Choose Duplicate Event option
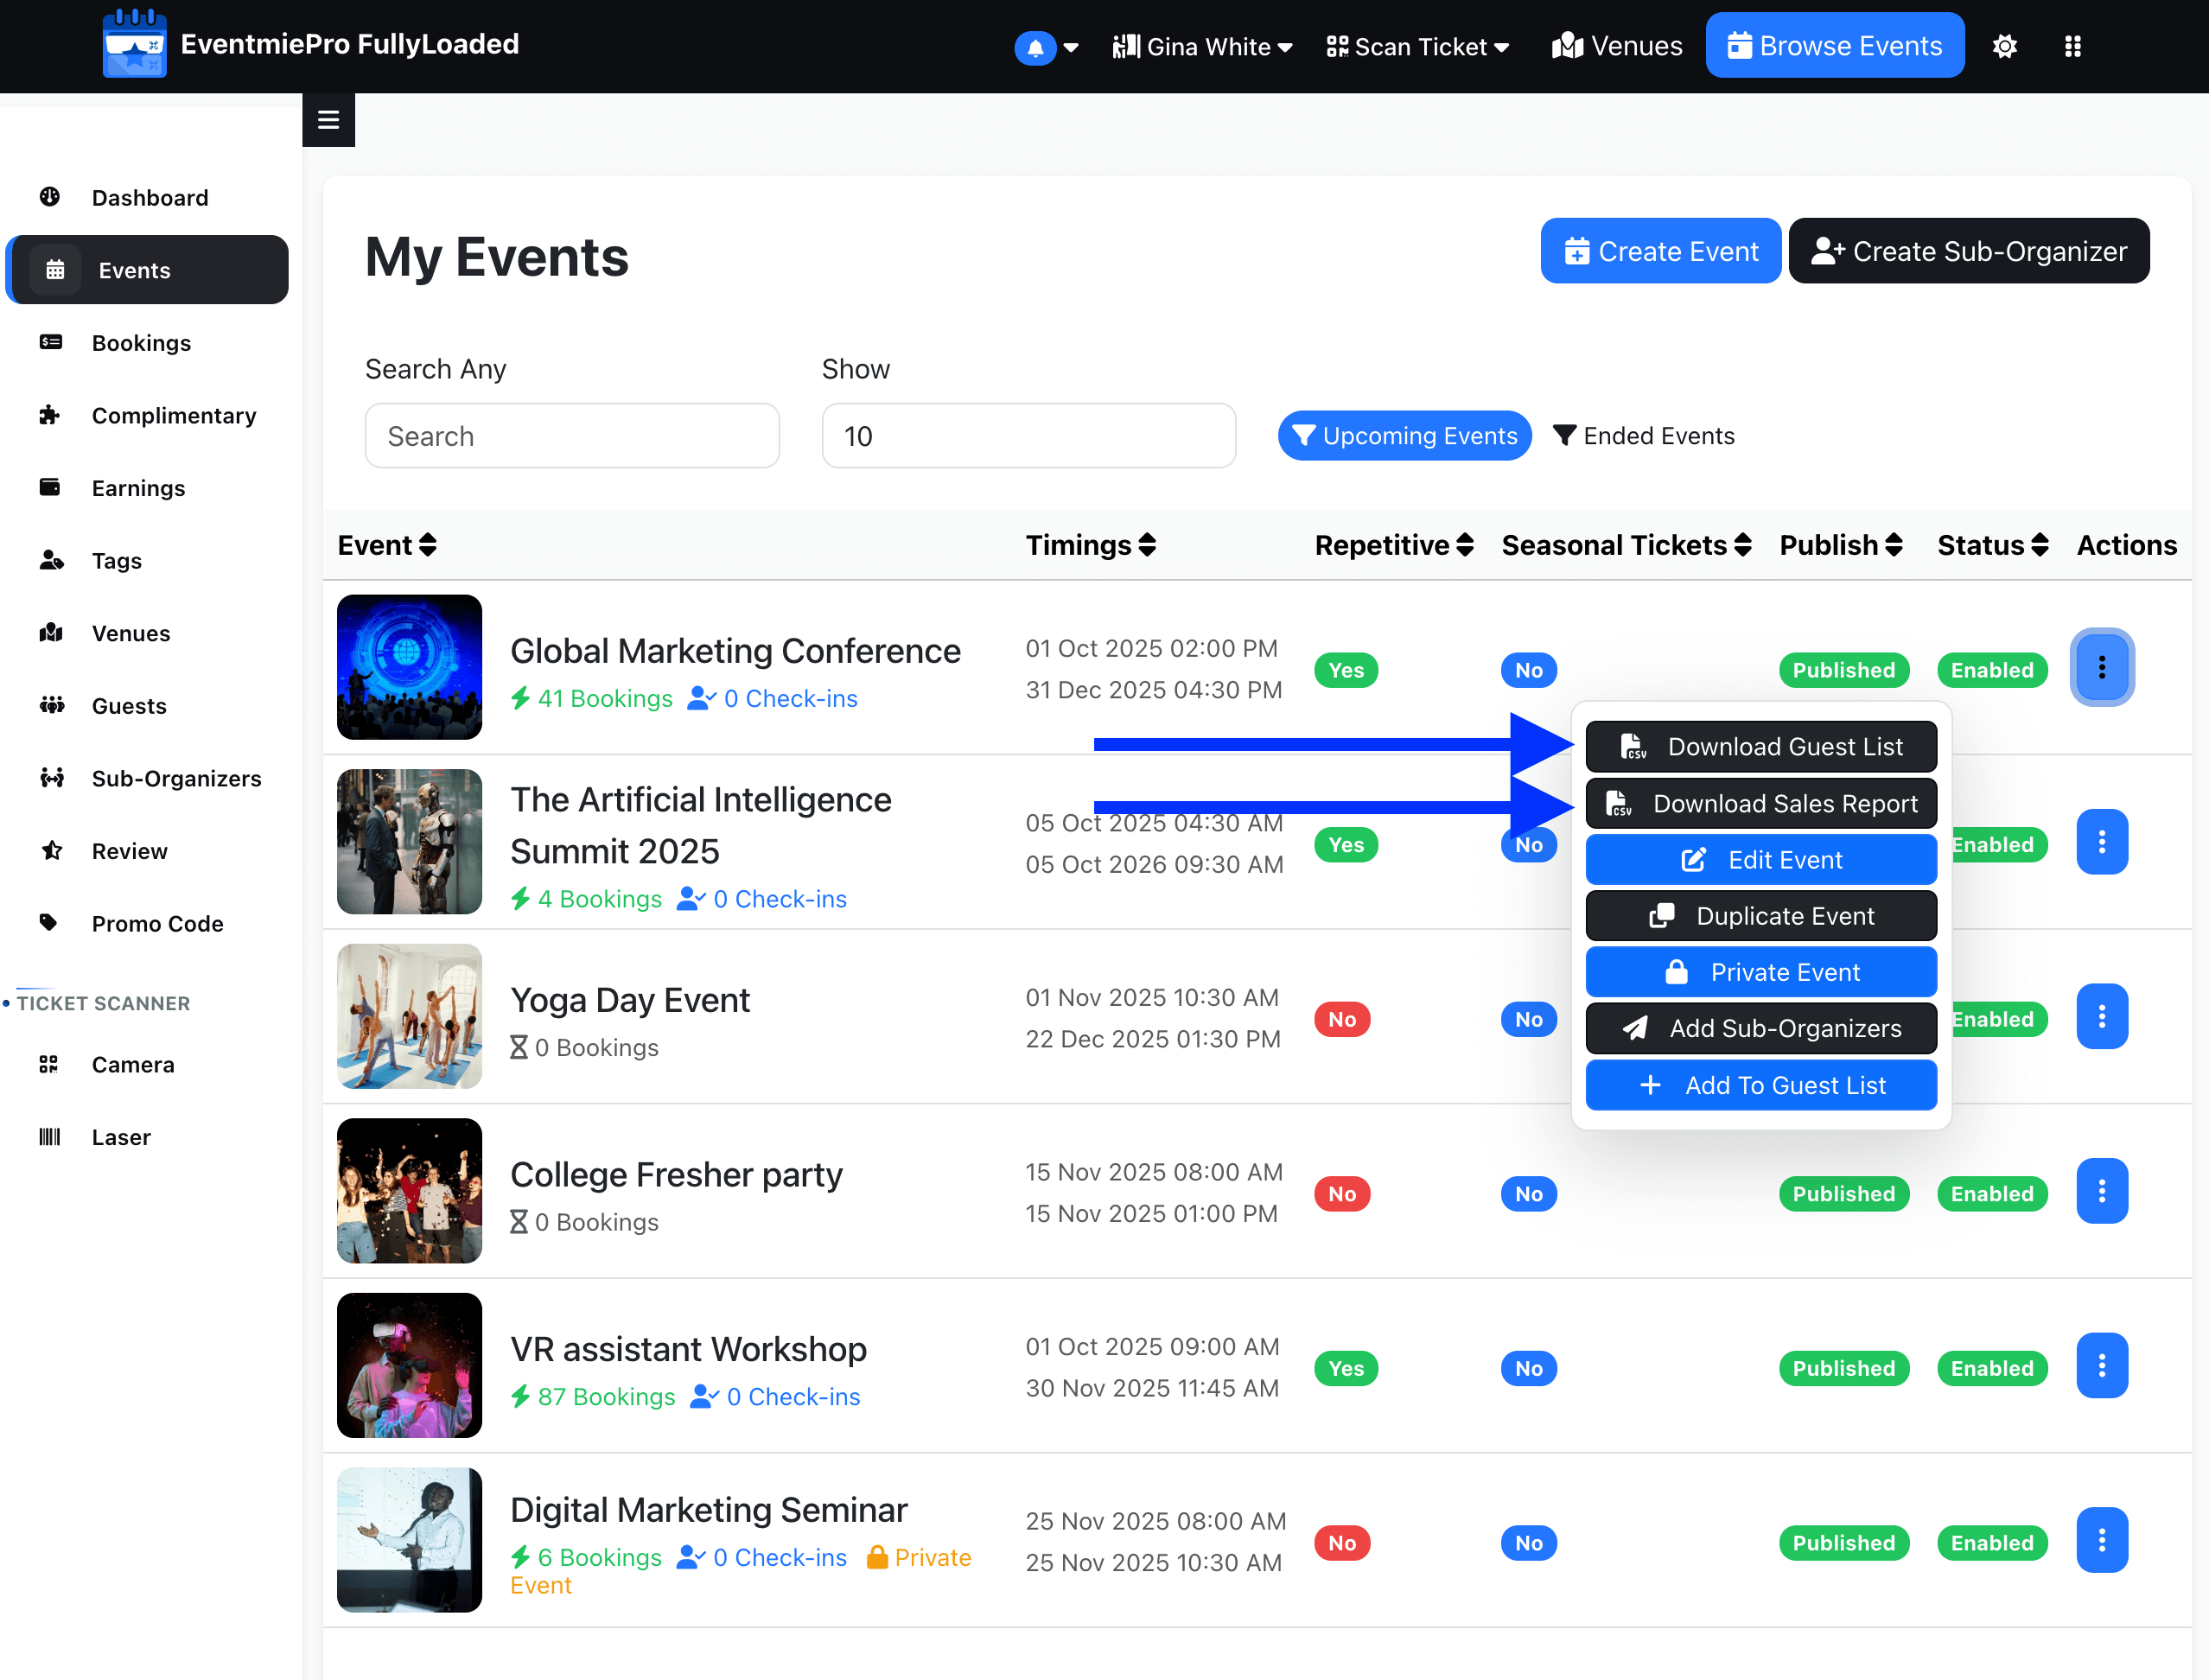Screen dimensions: 2209x1680 1761,916
